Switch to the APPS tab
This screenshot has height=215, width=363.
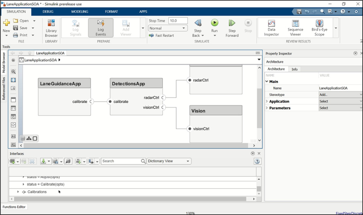143,12
